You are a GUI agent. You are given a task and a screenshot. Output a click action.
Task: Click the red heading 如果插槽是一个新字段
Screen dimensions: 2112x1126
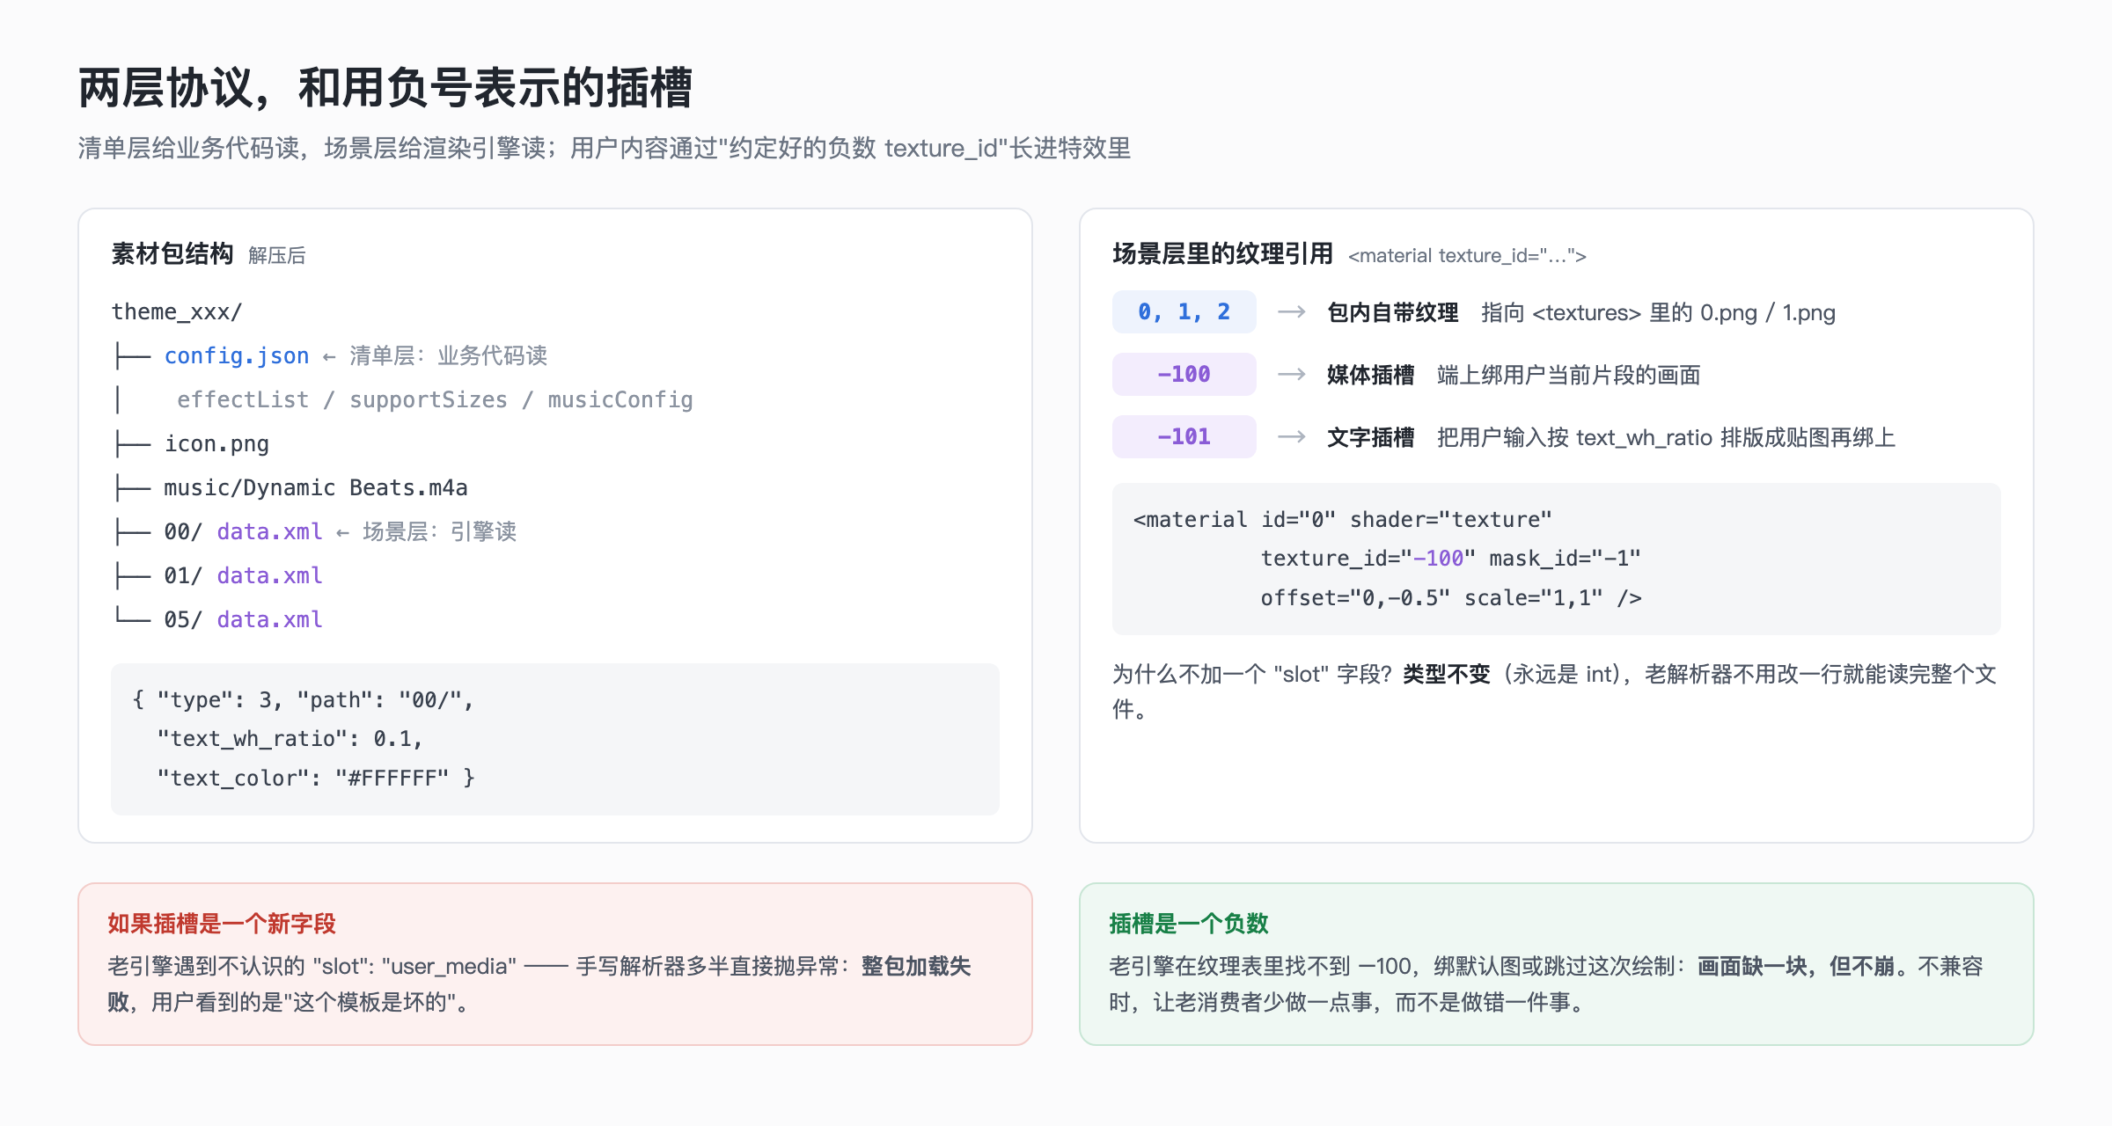pos(222,923)
